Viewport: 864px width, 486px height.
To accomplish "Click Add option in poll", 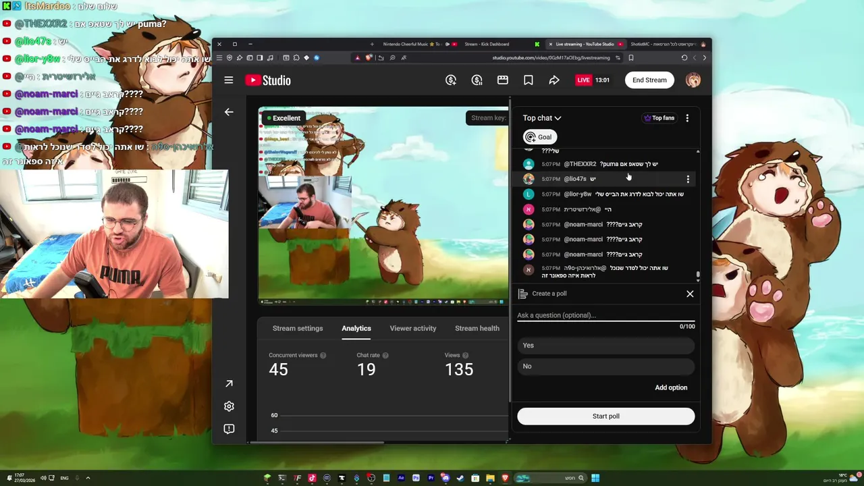I will [671, 387].
